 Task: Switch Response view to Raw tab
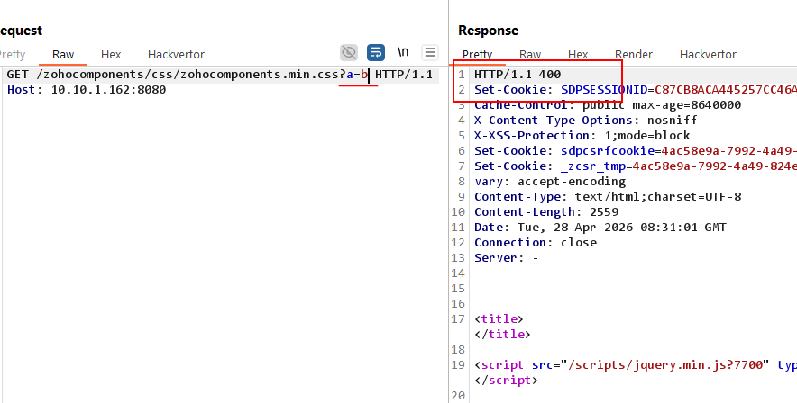tap(529, 54)
